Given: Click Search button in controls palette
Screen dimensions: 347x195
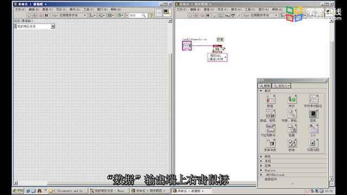Looking at the screenshot, I should (x=265, y=86).
